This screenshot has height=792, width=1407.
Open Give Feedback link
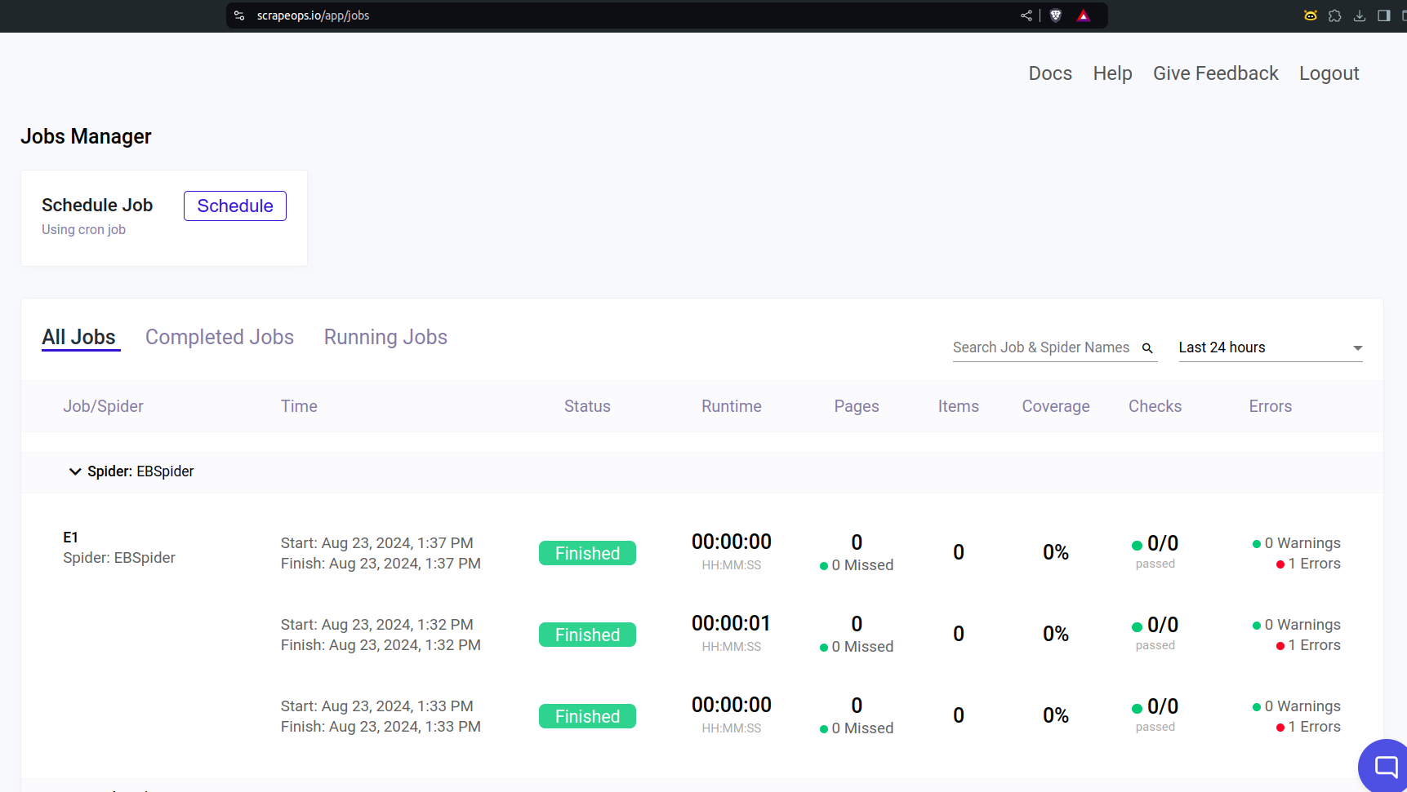[1215, 73]
